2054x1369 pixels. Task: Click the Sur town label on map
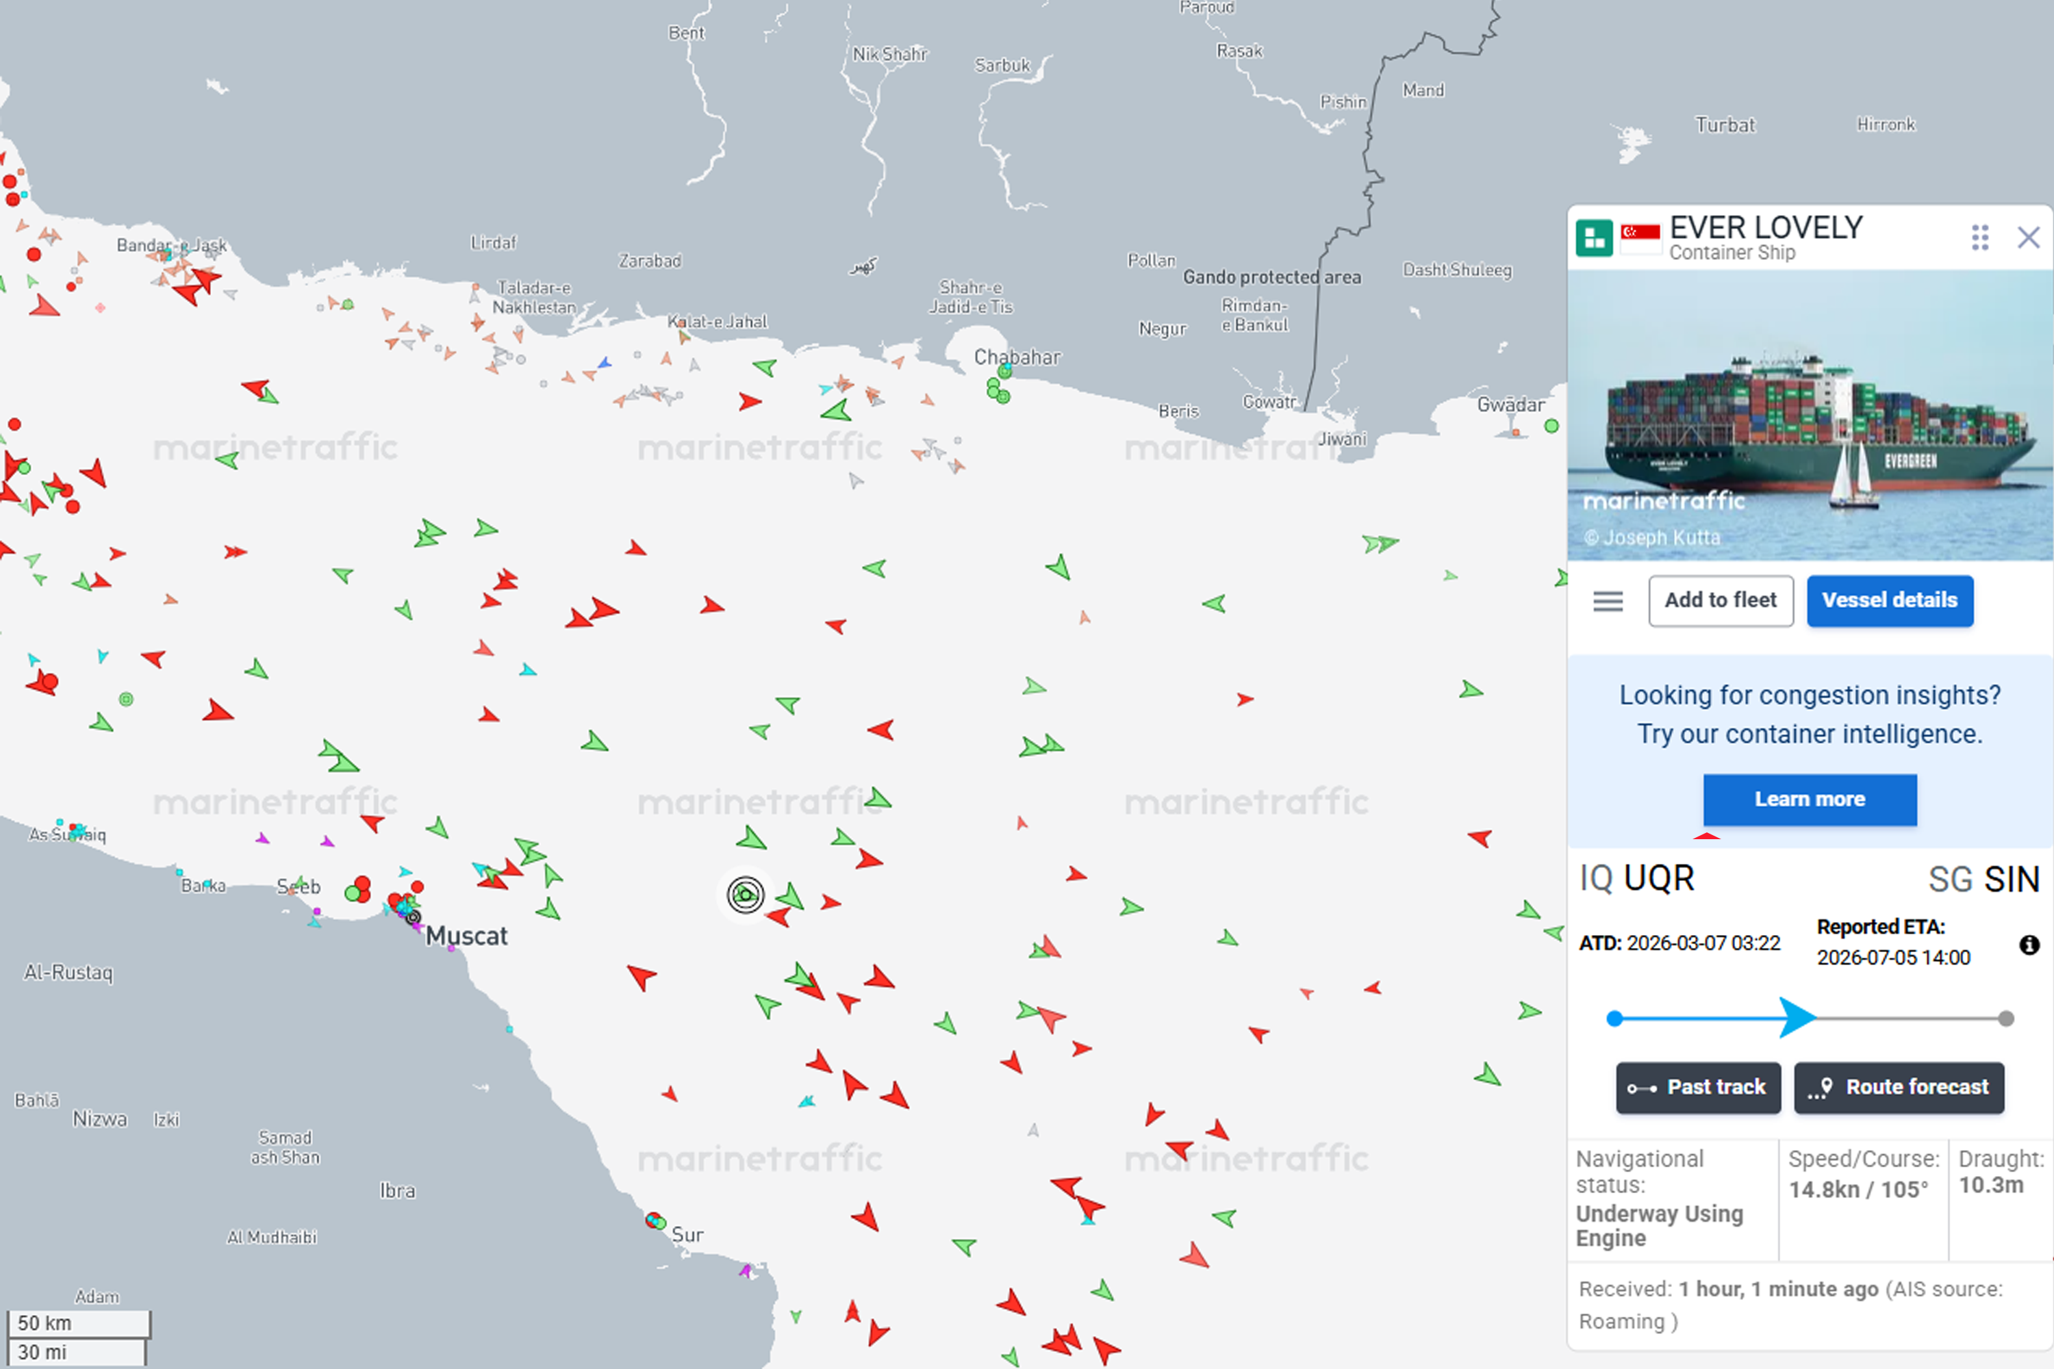687,1235
